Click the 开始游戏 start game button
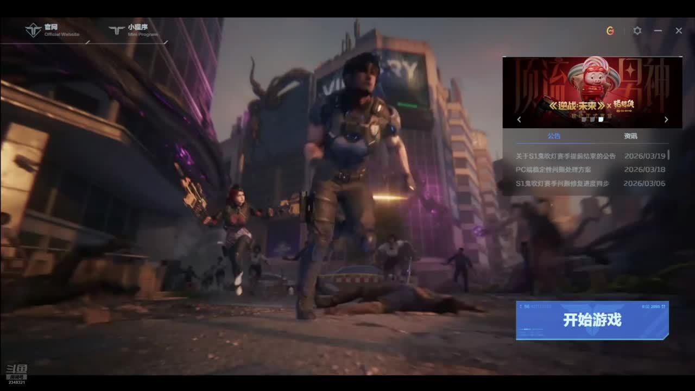The image size is (695, 391). click(592, 320)
